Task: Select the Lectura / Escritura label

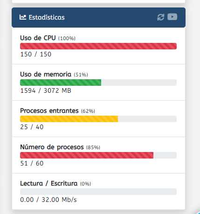Action: (48, 183)
